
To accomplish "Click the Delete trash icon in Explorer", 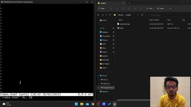I will pos(141,9).
